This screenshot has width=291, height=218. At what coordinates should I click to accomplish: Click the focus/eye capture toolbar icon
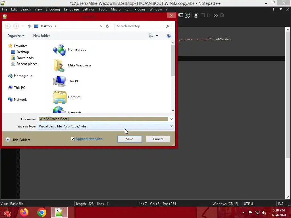[187, 15]
